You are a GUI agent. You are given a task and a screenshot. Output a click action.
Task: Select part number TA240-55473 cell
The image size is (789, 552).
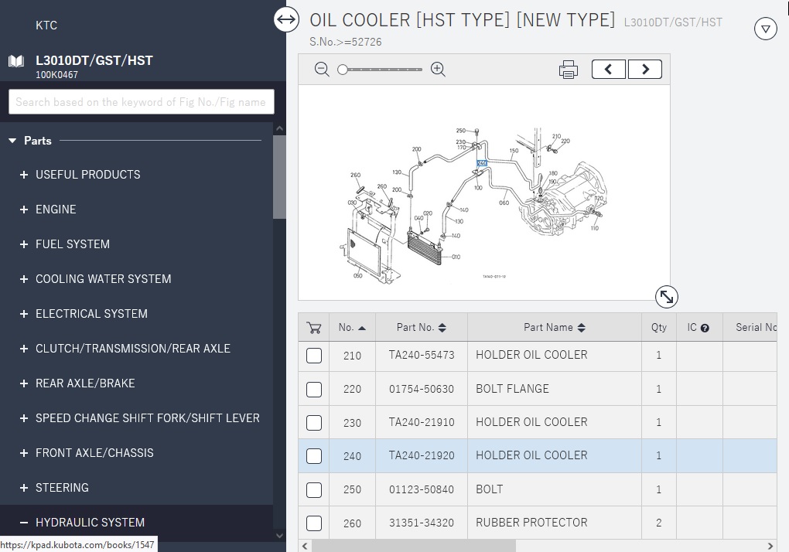pyautogui.click(x=422, y=355)
